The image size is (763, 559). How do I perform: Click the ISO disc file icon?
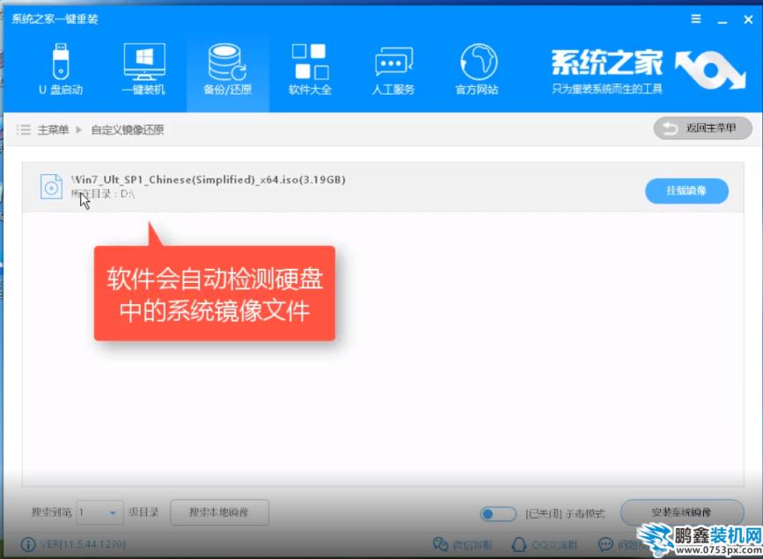[51, 186]
